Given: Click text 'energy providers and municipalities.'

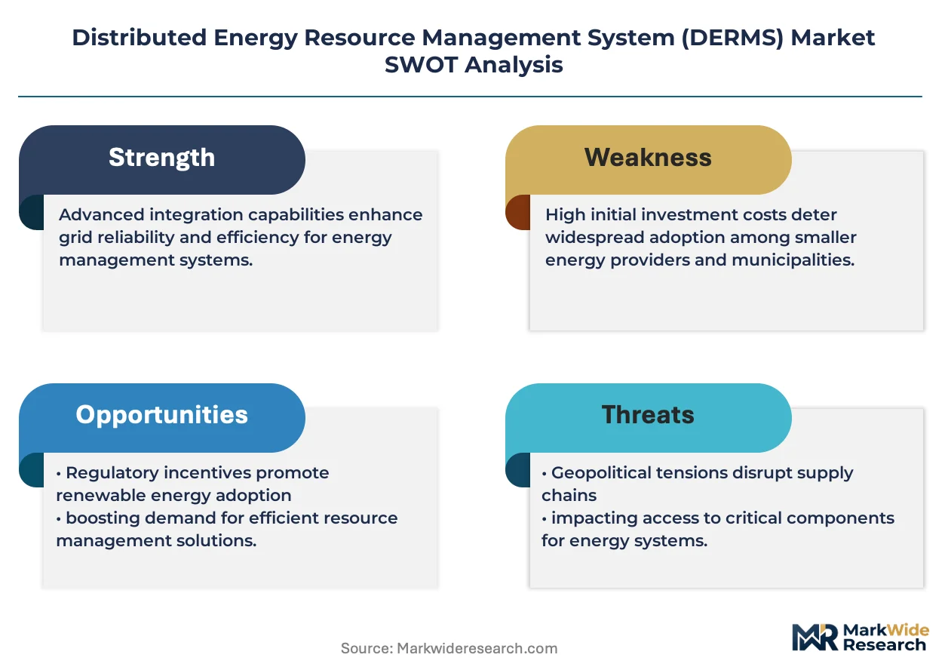Looking at the screenshot, I should pyautogui.click(x=699, y=260).
